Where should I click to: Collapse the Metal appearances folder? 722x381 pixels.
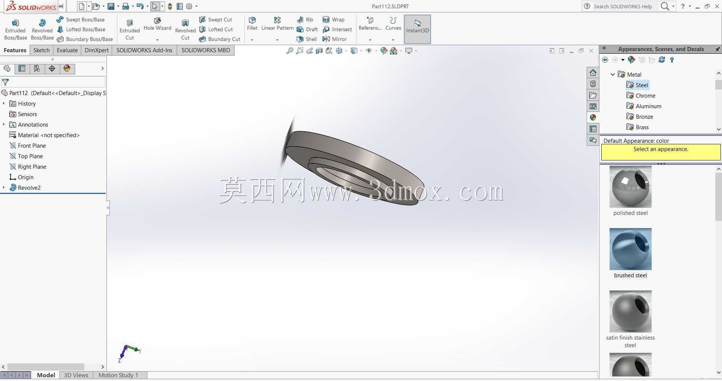click(x=613, y=74)
